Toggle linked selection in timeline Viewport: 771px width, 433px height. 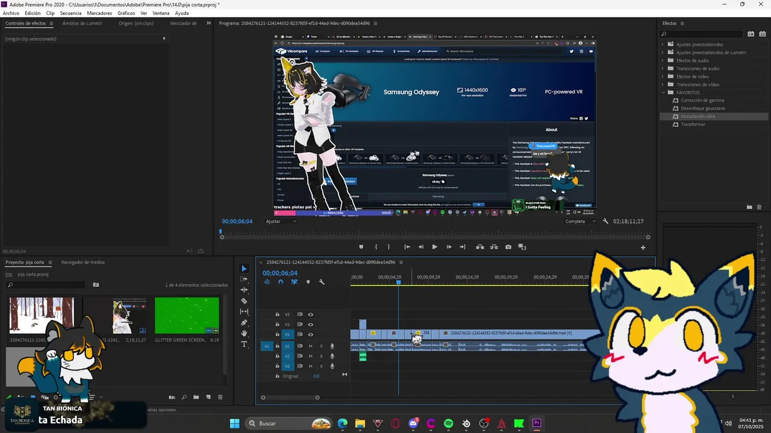pos(294,281)
